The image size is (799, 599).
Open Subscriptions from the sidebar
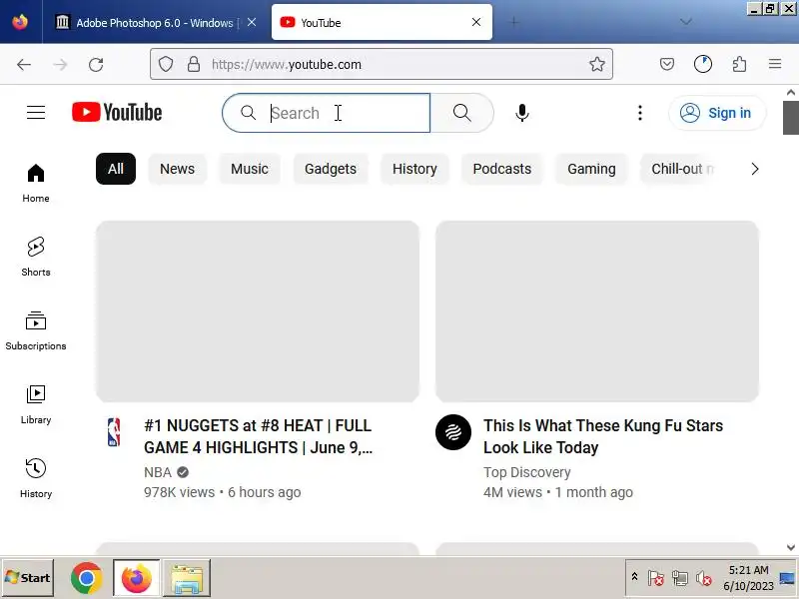36,330
